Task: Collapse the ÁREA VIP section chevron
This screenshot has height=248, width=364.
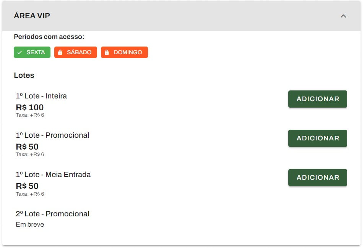Action: (x=343, y=16)
